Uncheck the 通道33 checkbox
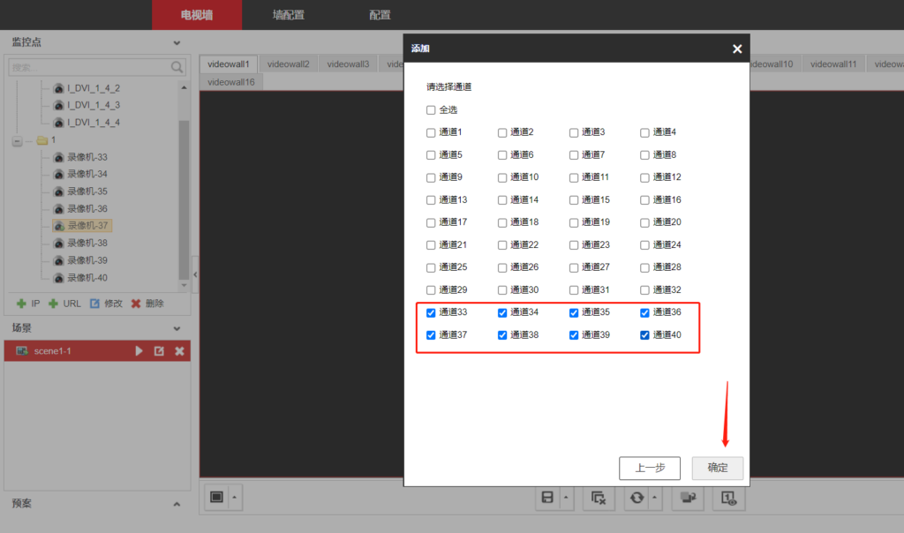904x533 pixels. tap(431, 312)
